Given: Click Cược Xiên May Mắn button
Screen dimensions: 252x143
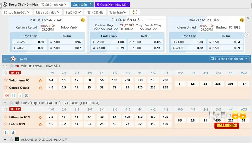Looking at the screenshot, I should coord(112,5).
